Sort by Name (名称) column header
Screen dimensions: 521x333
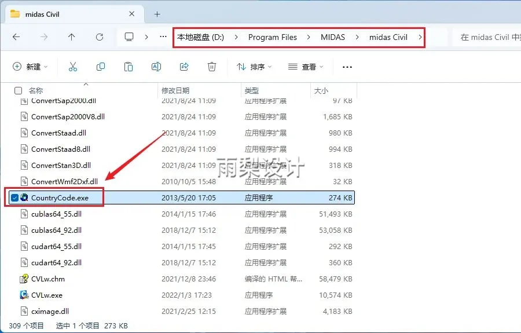coord(36,90)
